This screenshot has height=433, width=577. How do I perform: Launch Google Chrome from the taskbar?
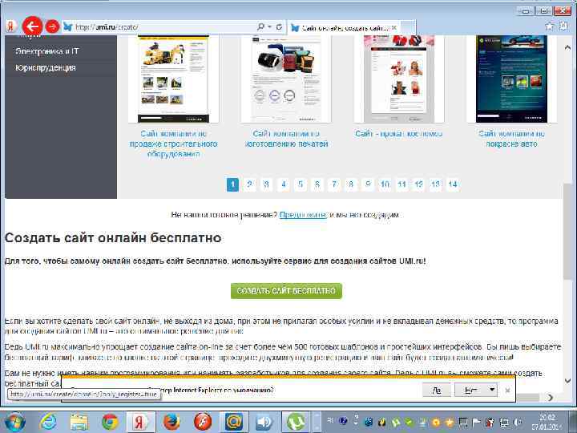click(x=110, y=422)
